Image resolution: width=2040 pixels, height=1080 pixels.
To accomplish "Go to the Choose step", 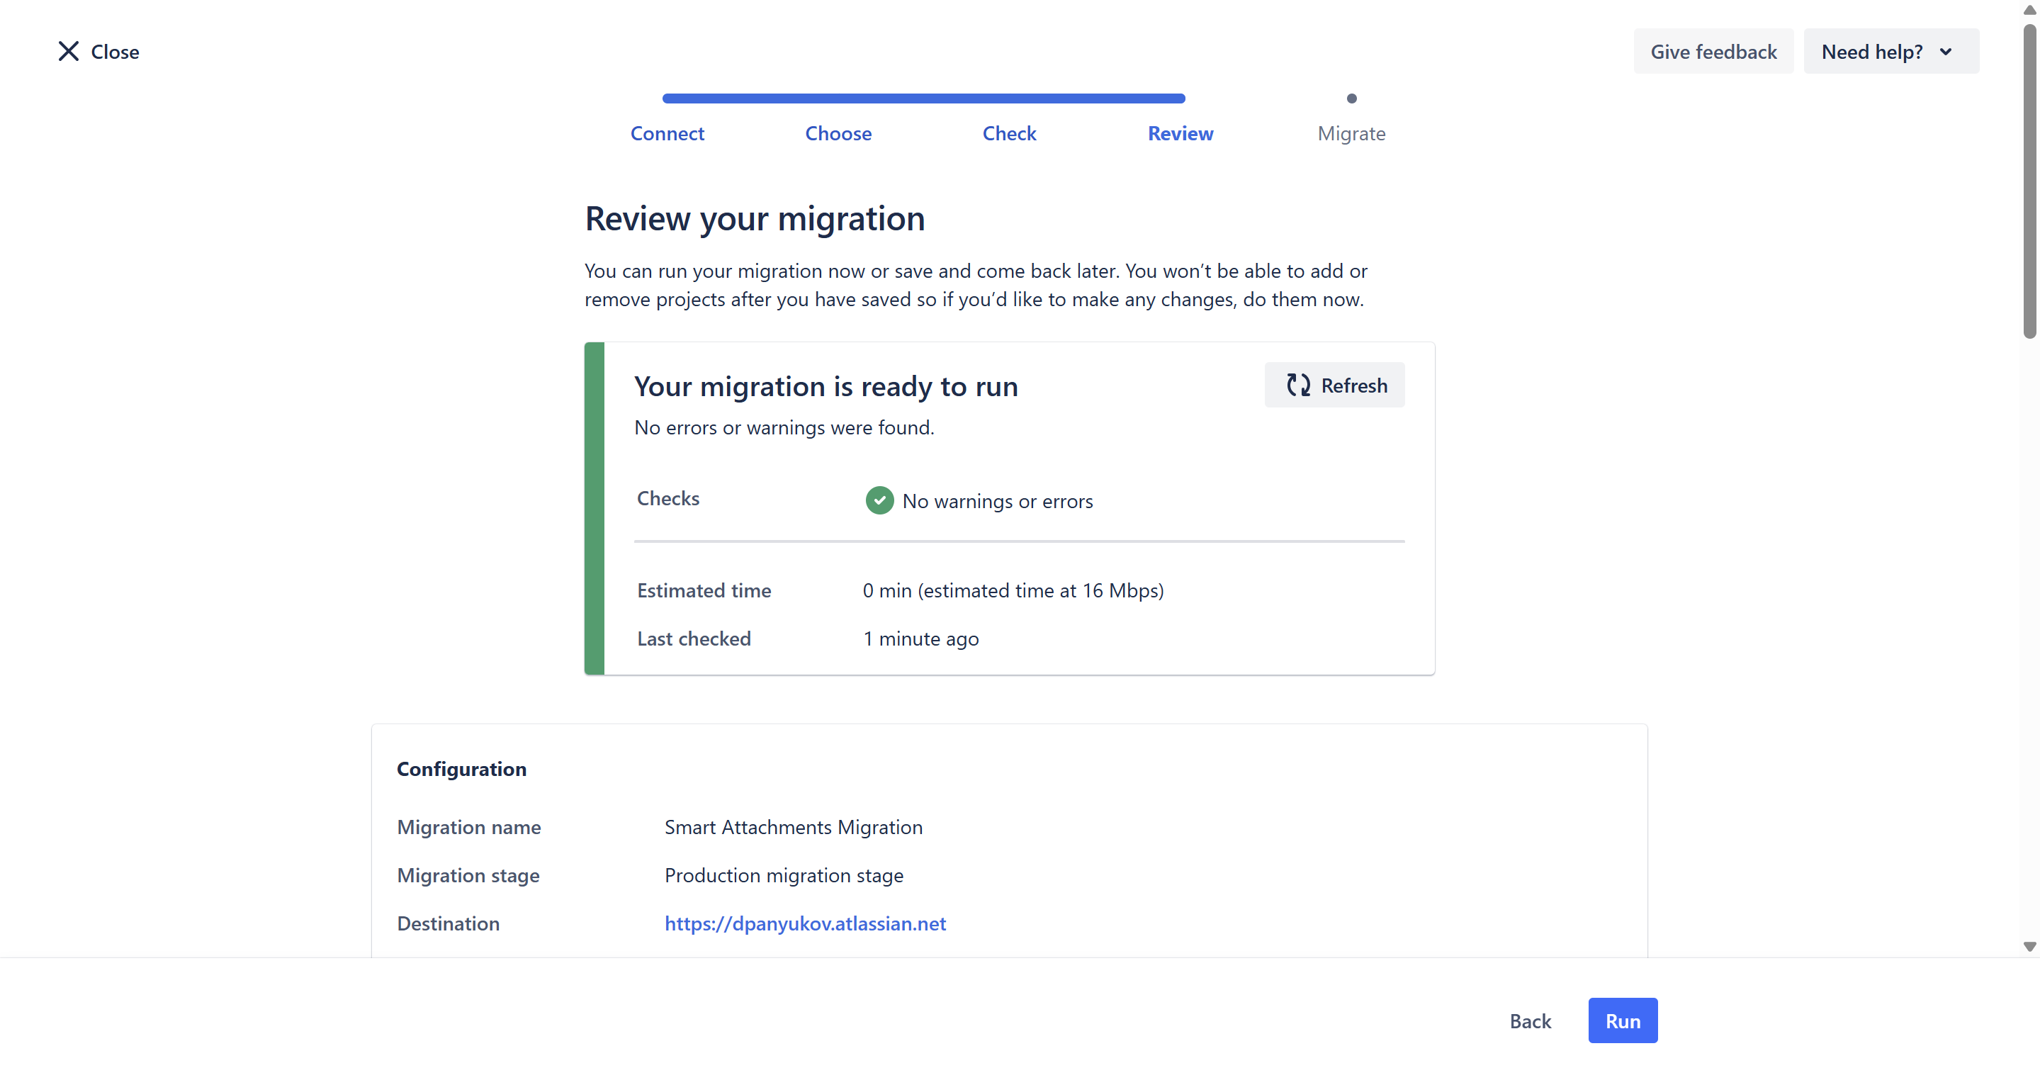I will [x=838, y=134].
